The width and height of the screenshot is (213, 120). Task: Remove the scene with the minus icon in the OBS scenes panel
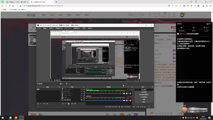point(41,104)
